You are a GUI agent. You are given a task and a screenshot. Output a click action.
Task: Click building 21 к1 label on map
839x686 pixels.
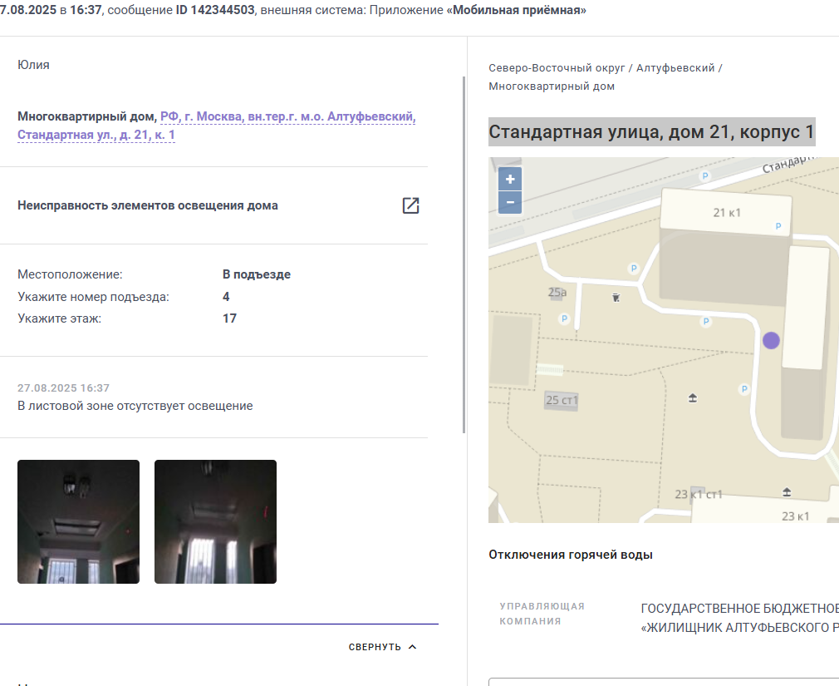point(727,213)
